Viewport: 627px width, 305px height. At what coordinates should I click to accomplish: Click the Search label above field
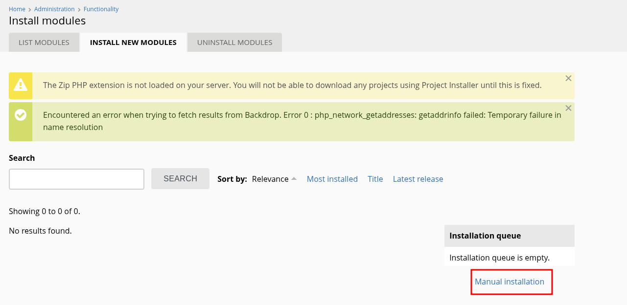(x=22, y=158)
